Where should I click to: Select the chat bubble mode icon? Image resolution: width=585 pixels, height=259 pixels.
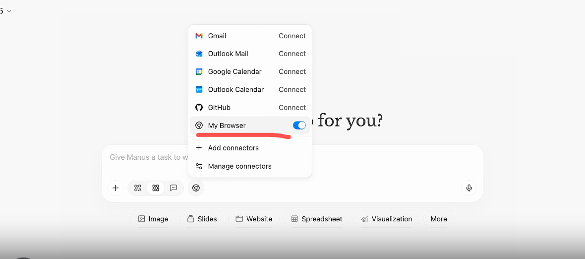pos(174,188)
